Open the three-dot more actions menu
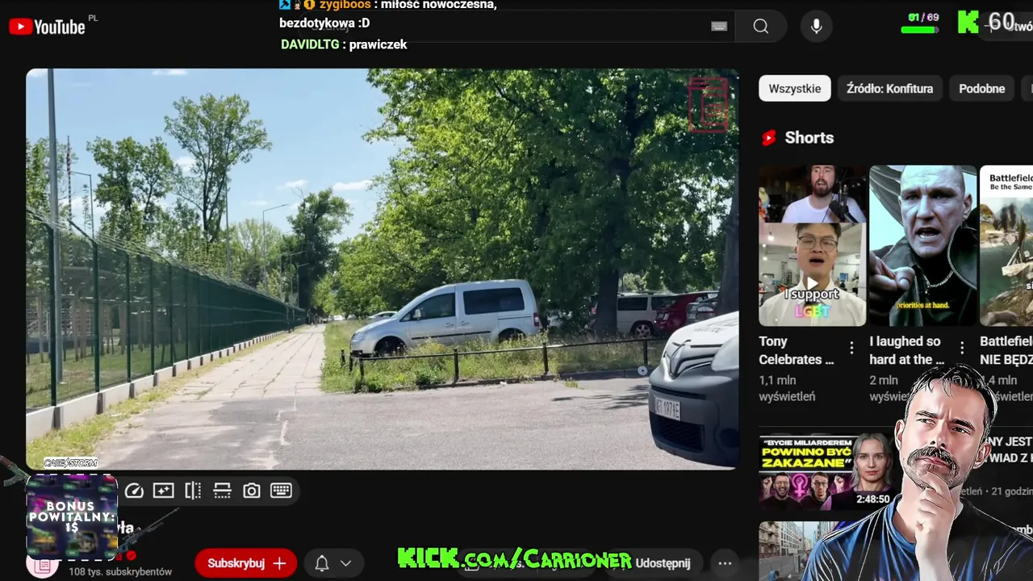 pyautogui.click(x=725, y=563)
